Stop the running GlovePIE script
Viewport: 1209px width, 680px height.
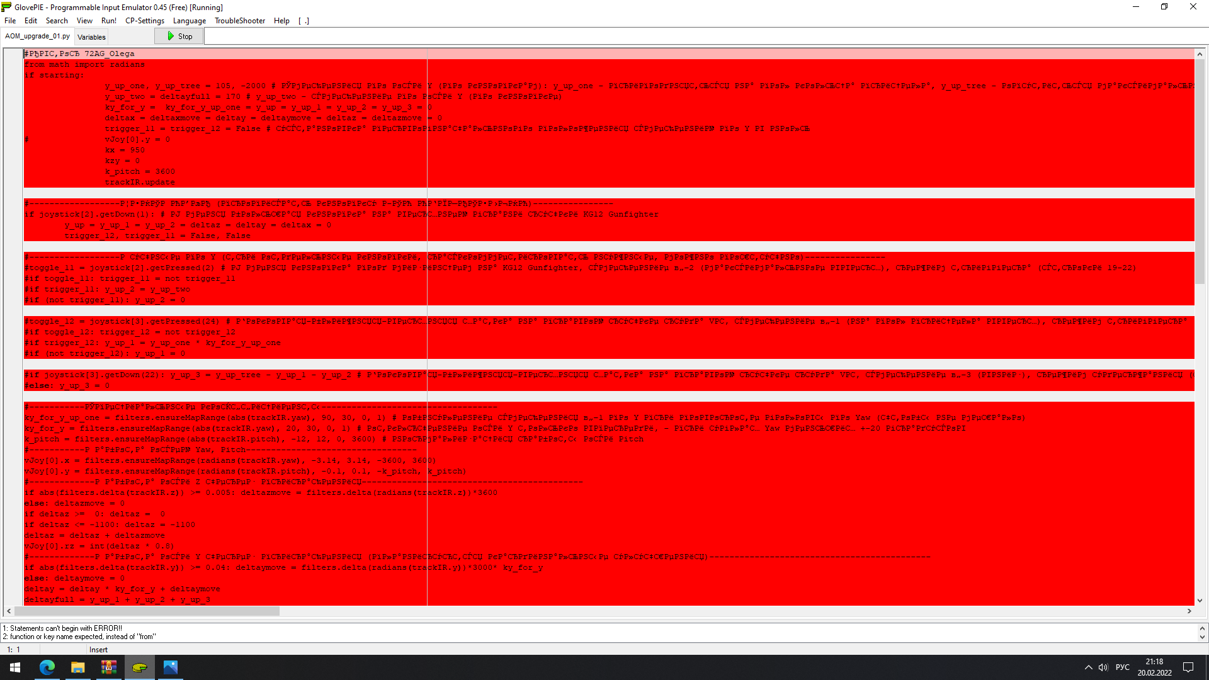pos(179,37)
